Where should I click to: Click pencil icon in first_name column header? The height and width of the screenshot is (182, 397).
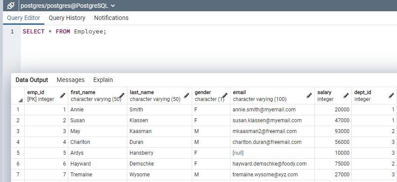coord(122,96)
